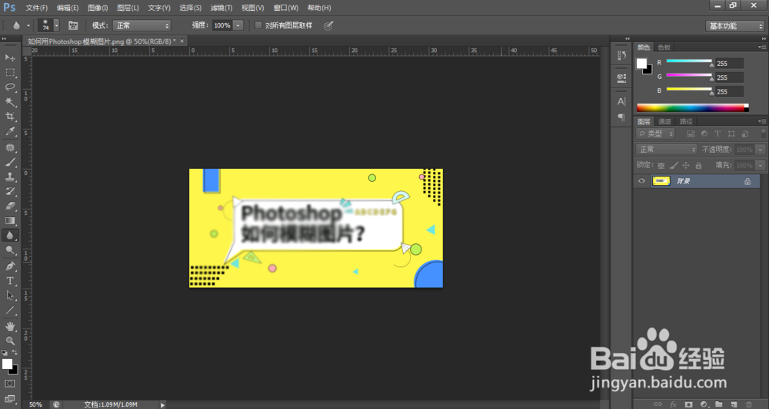Create new fill or adjustment layer

pyautogui.click(x=704, y=404)
